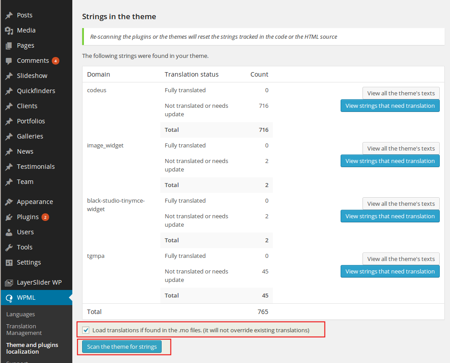Viewport: 450px width, 363px height.
Task: Click the Team pin icon
Action: coord(9,182)
